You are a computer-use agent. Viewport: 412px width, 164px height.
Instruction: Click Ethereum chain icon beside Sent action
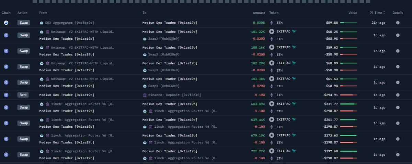point(6,95)
